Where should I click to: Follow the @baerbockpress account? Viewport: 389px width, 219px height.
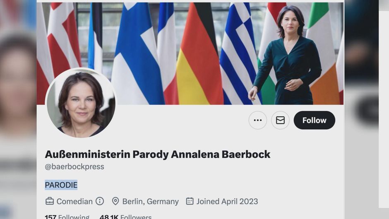click(315, 120)
